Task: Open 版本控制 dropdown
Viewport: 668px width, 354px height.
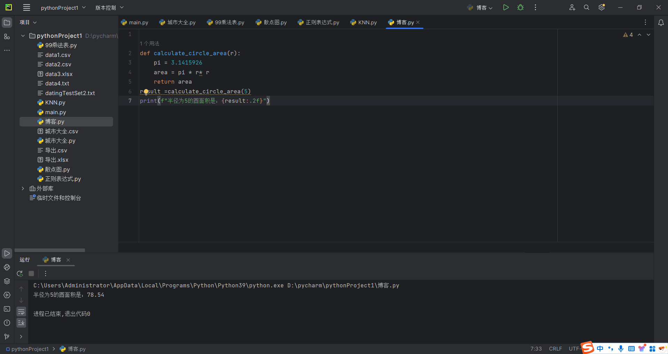Action: click(x=109, y=8)
